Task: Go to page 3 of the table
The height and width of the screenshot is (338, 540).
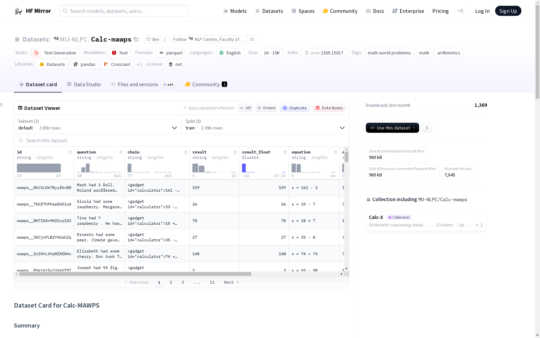Action: tap(183, 282)
